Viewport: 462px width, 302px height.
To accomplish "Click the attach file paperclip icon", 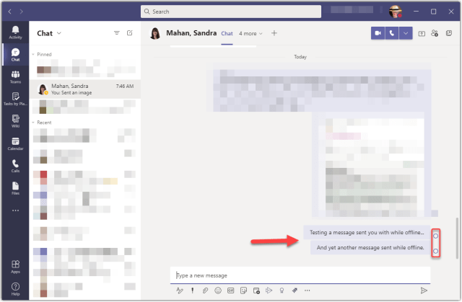I will [x=205, y=290].
